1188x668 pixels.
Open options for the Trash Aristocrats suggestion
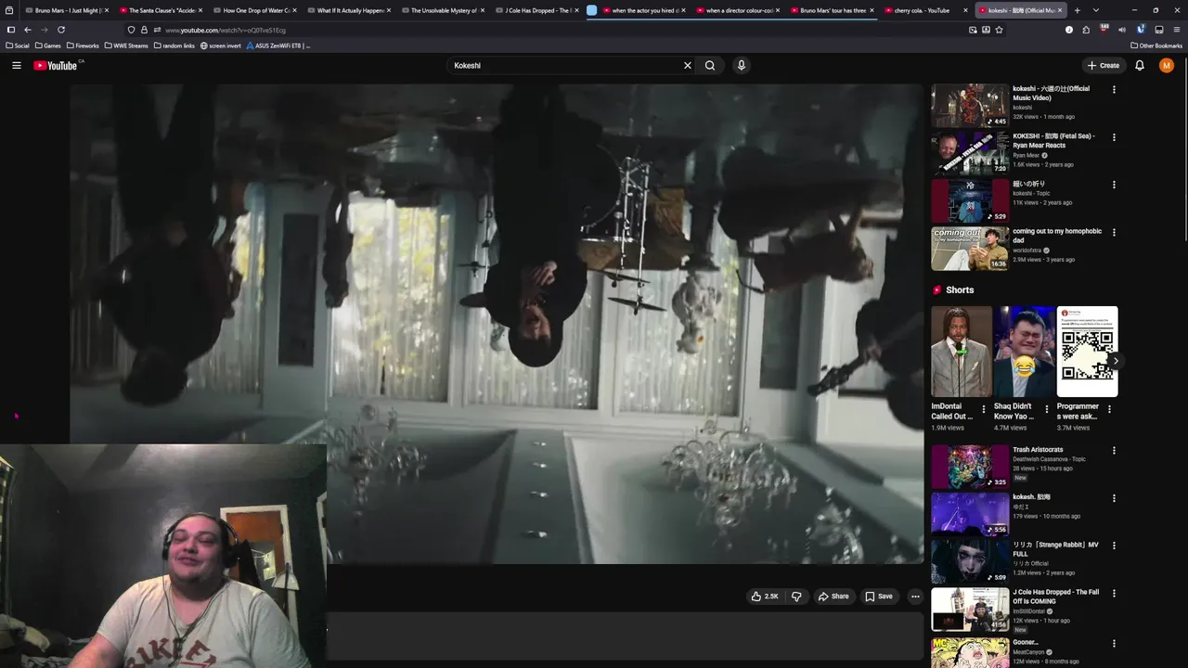1114,451
